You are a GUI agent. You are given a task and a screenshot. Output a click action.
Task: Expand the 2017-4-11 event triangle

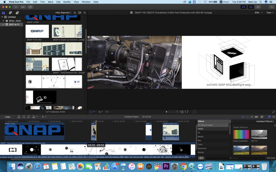[x=3, y=24]
